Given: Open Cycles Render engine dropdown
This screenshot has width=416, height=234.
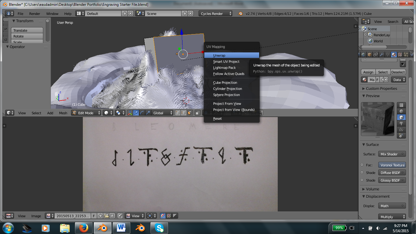Looking at the screenshot, I should 215,14.
